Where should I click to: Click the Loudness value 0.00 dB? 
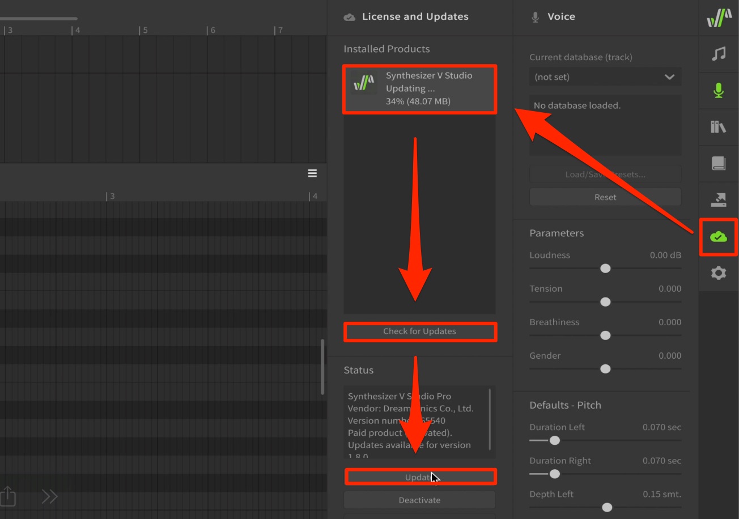pyautogui.click(x=665, y=255)
